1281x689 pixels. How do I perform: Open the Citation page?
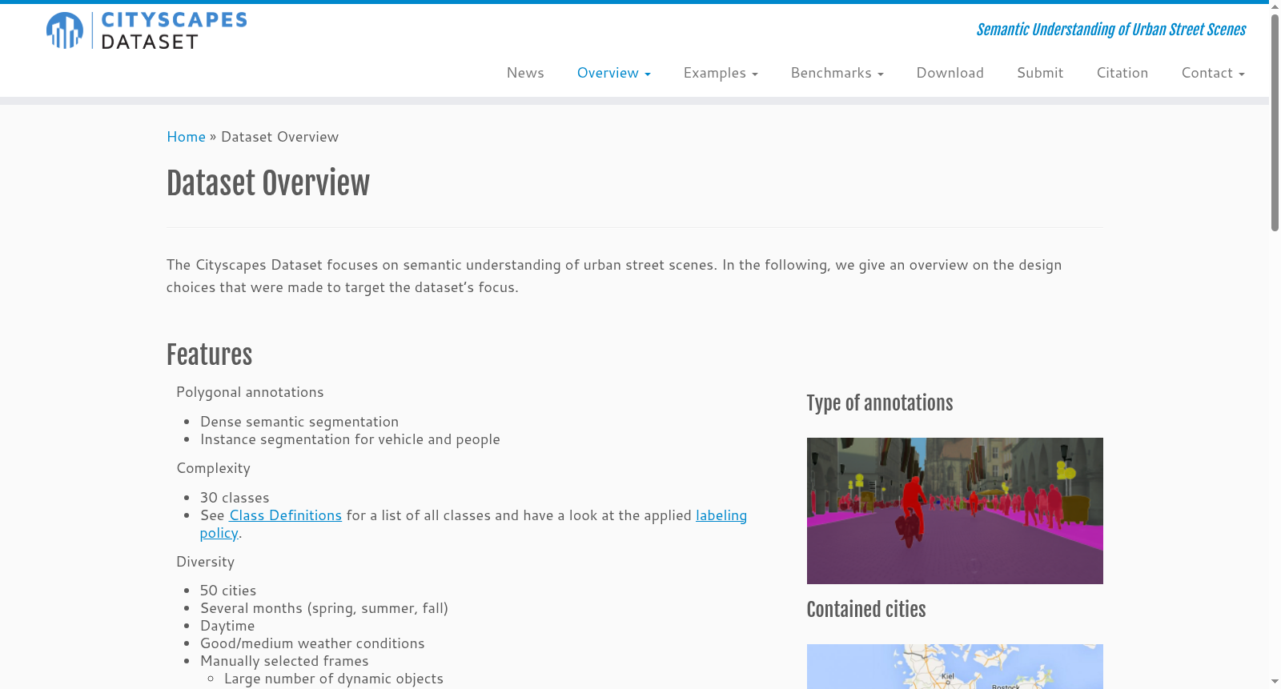pyautogui.click(x=1122, y=73)
